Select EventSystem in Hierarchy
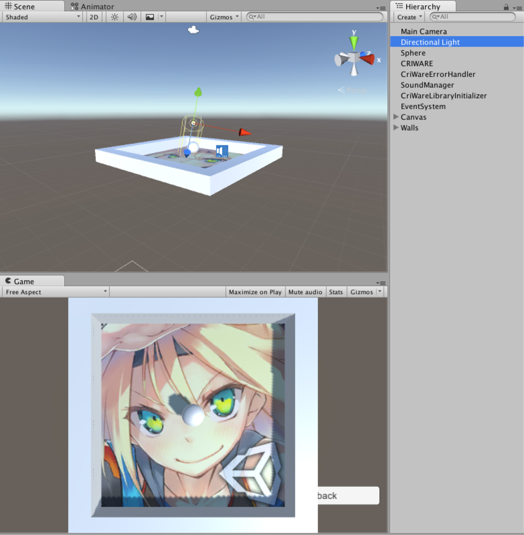This screenshot has height=535, width=524. click(457, 107)
